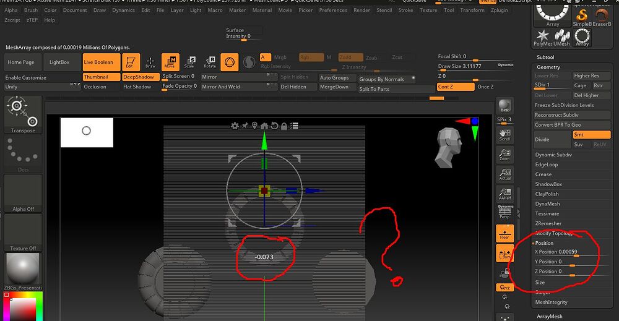The width and height of the screenshot is (619, 321).
Task: Select the SimpleBrush S tool icon
Action: (x=582, y=18)
